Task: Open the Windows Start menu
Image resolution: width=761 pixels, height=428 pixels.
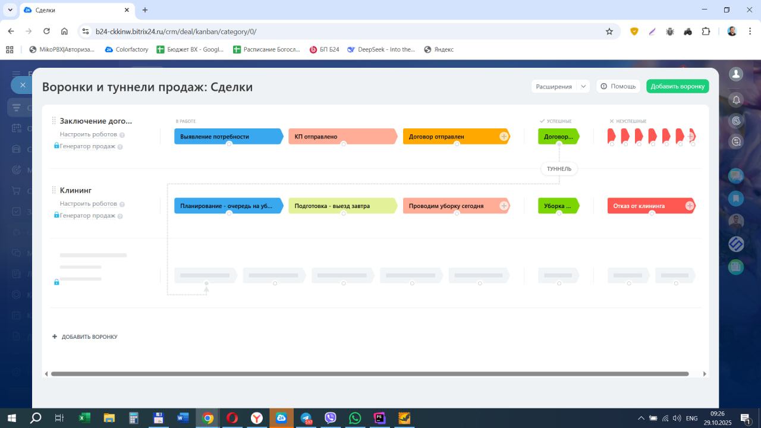Action: pyautogui.click(x=12, y=418)
